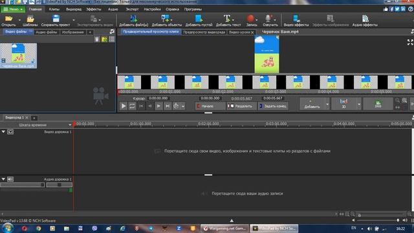Viewport: 414px width, 233px height.
Task: Click the Открыть folder icon
Action: coord(8,19)
